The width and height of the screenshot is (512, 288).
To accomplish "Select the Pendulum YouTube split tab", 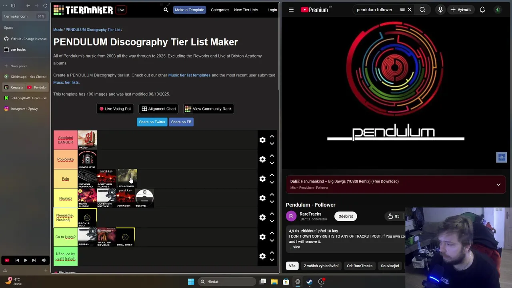I will (37, 87).
